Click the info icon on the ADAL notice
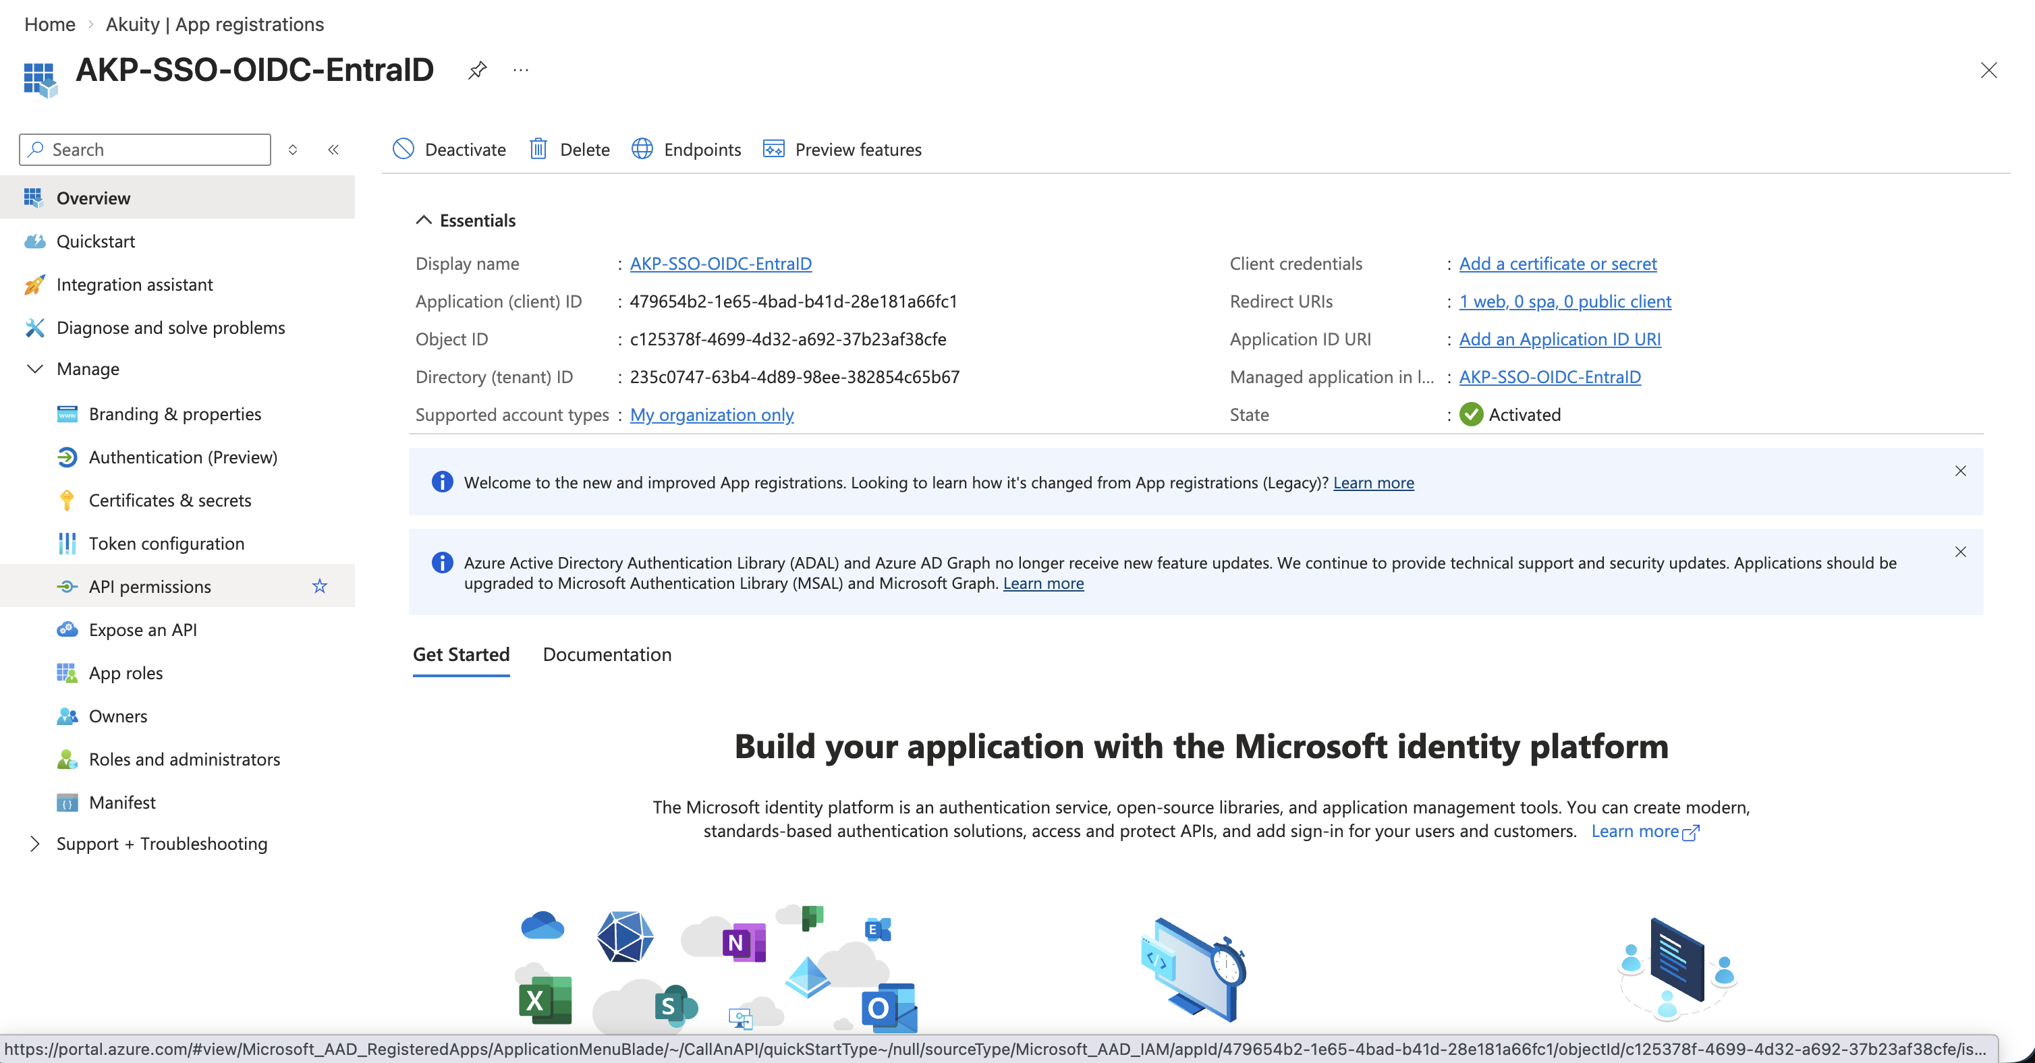 coord(443,563)
